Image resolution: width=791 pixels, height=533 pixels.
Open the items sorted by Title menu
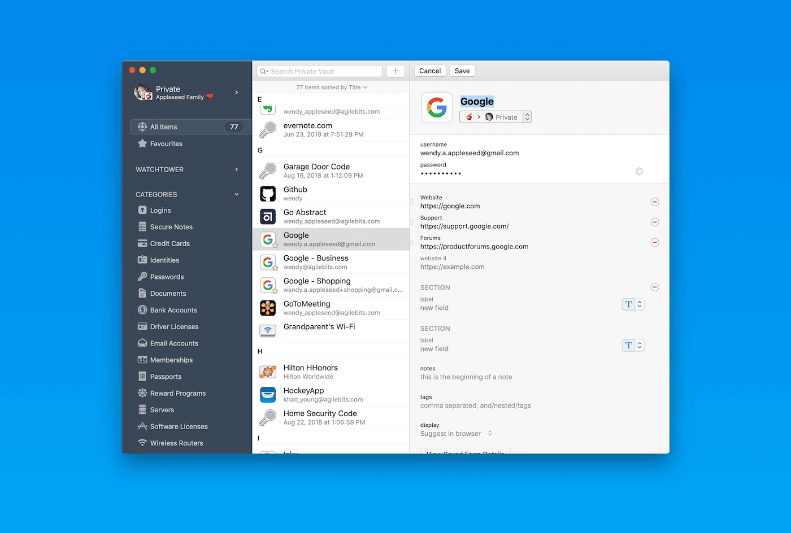[x=332, y=88]
